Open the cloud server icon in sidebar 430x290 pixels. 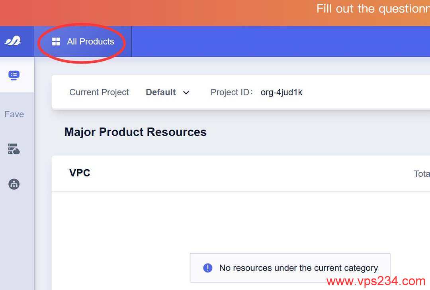coord(14,149)
